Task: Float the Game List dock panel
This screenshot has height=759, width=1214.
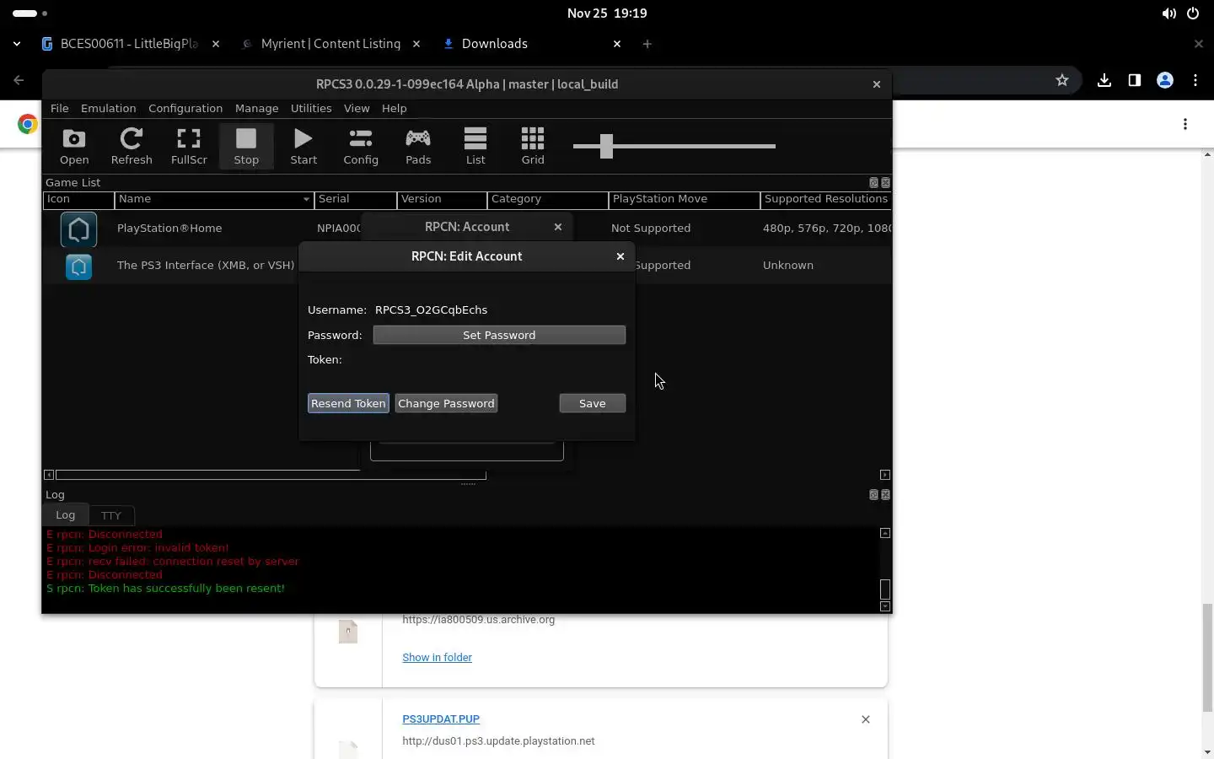Action: [873, 182]
